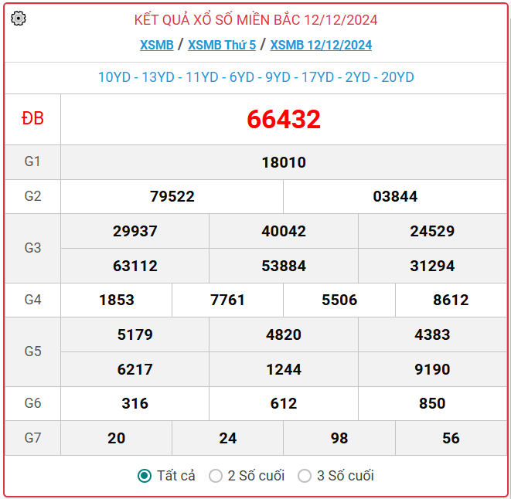Click the G2 number 79522
The image size is (511, 499).
172,196
